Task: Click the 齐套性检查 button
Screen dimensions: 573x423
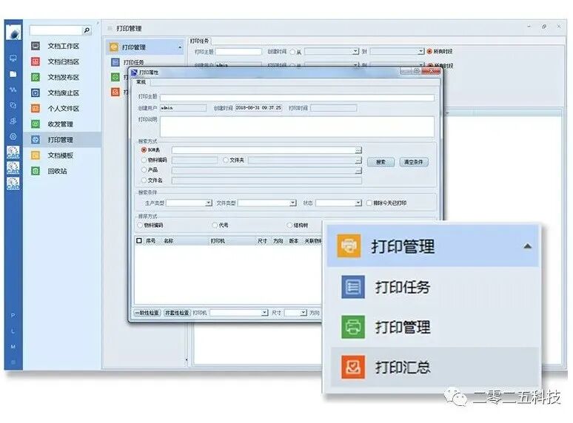Action: pyautogui.click(x=177, y=313)
